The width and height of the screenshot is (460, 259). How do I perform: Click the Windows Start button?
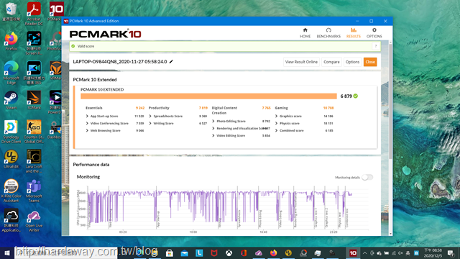coord(7,253)
